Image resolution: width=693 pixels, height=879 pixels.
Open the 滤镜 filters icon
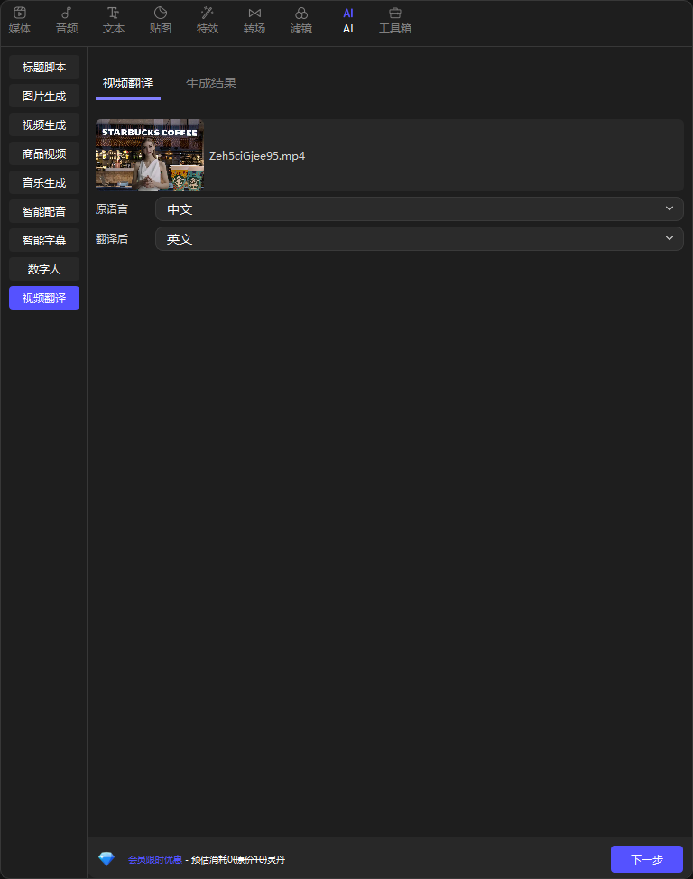click(x=301, y=14)
